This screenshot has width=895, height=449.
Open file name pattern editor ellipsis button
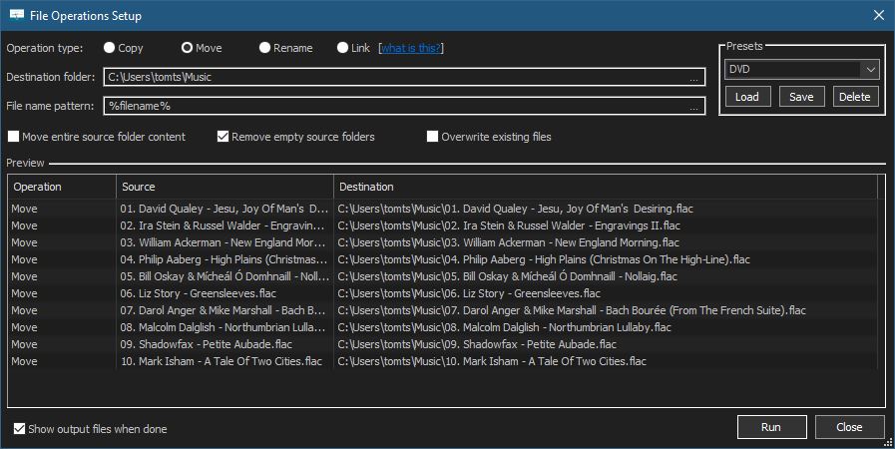click(693, 107)
